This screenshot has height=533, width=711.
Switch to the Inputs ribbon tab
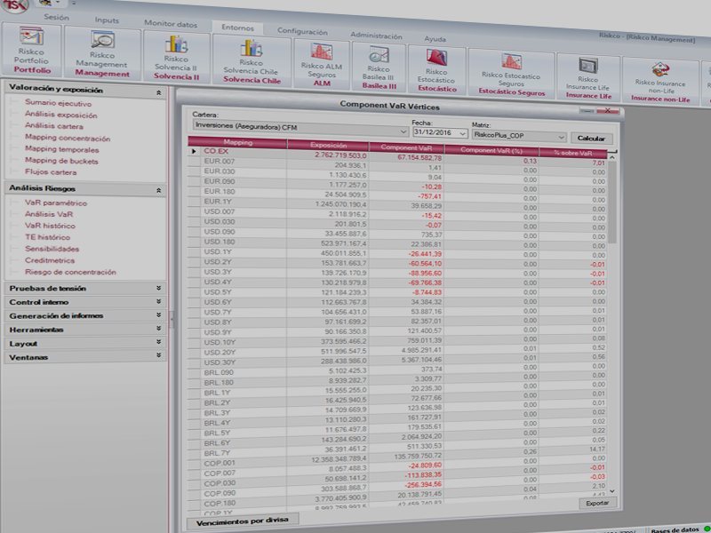click(107, 20)
